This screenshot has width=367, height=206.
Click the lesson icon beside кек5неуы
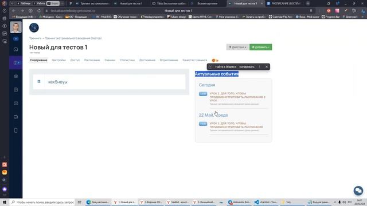(x=39, y=81)
